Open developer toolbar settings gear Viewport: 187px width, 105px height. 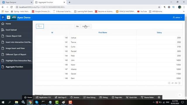(x=159, y=97)
